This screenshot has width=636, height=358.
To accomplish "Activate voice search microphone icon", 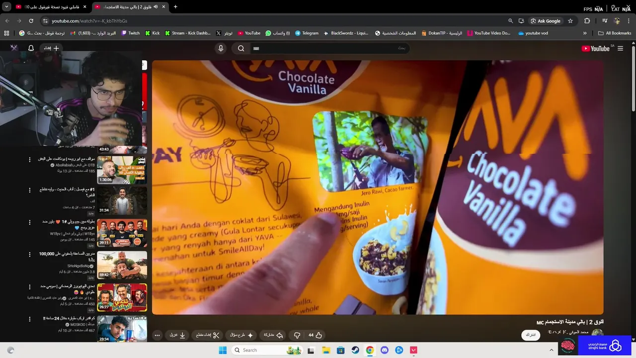I will click(x=221, y=48).
